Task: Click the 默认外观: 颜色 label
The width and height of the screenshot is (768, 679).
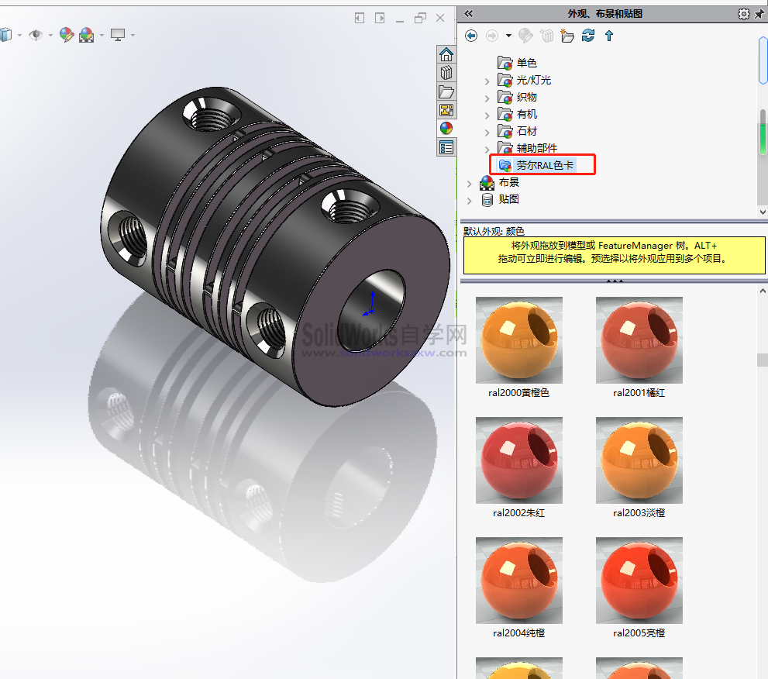Action: tap(494, 231)
